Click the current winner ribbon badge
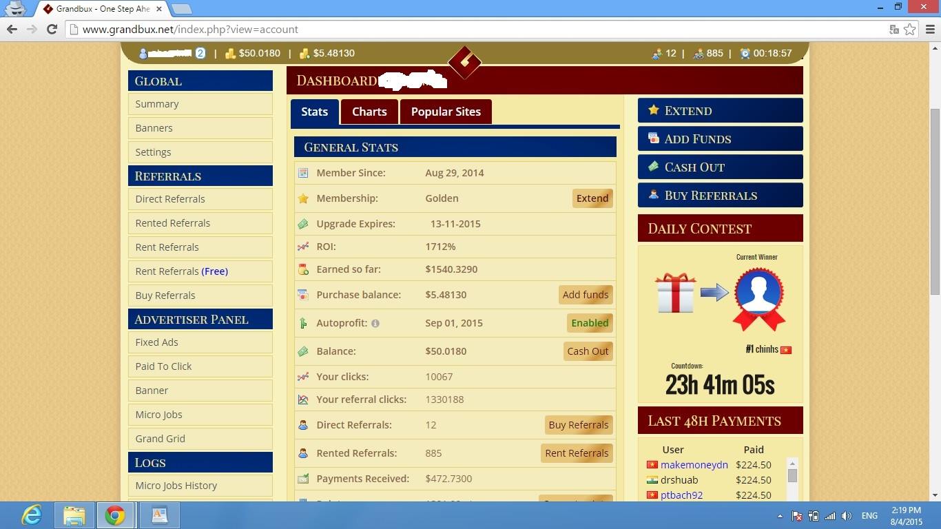The width and height of the screenshot is (941, 529). click(x=758, y=299)
